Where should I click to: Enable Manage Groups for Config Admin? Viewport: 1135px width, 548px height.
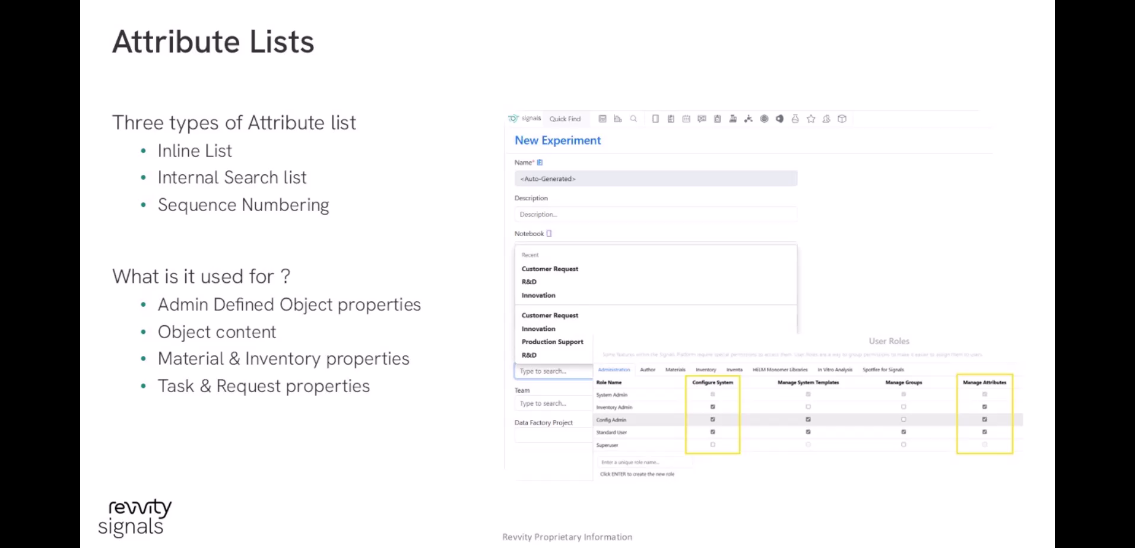tap(903, 419)
